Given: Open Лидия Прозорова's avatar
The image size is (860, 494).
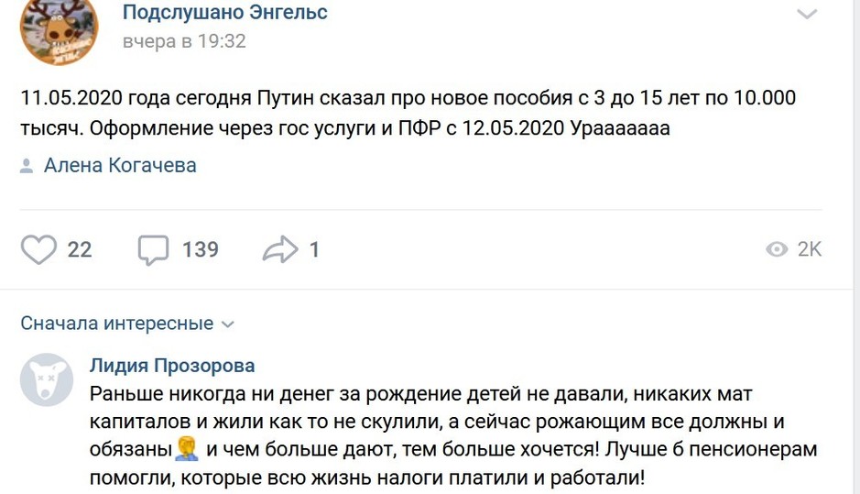Looking at the screenshot, I should pyautogui.click(x=47, y=379).
